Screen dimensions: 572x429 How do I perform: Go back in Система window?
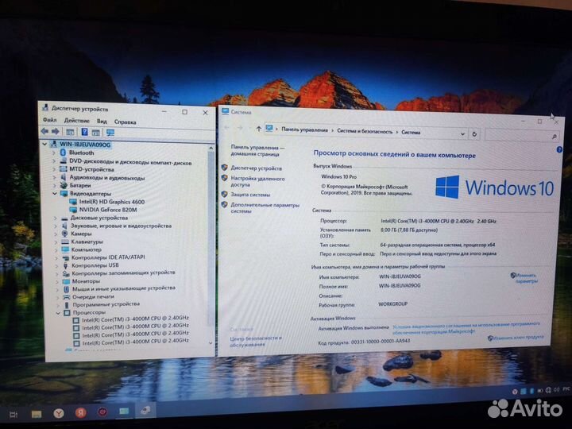point(226,127)
